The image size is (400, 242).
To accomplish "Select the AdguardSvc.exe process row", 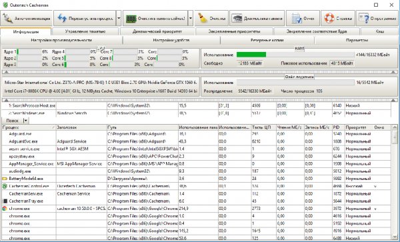I will 197,141.
